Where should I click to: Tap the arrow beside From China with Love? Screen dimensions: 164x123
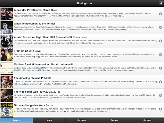(160, 54)
